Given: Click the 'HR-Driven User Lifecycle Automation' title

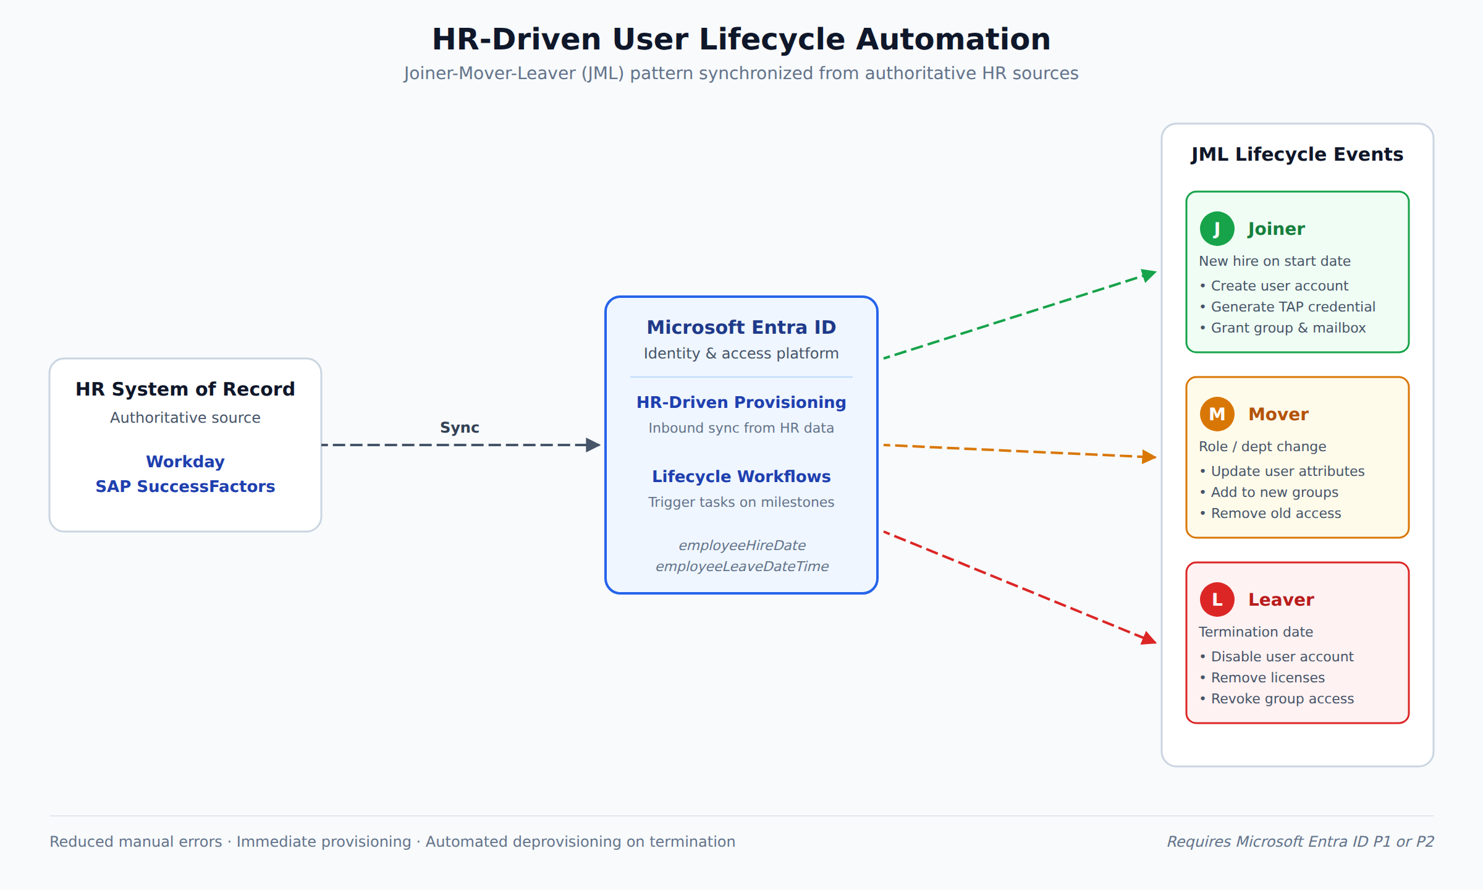Looking at the screenshot, I should [x=741, y=39].
